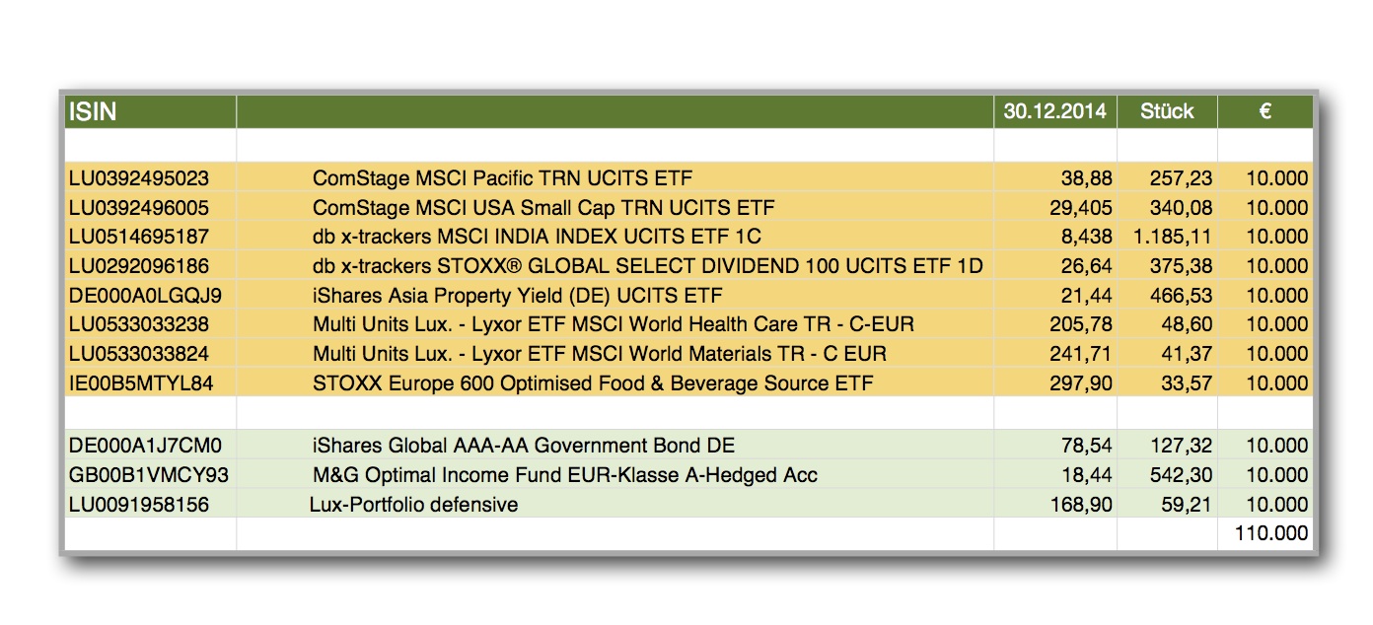Select ISIN cell IE00B5MTYL84
This screenshot has height=625, width=1373.
tap(141, 382)
